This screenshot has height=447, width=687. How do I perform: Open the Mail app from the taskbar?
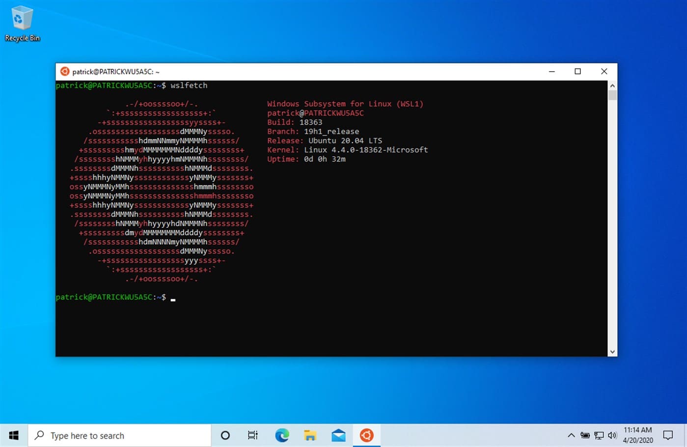[x=338, y=435]
